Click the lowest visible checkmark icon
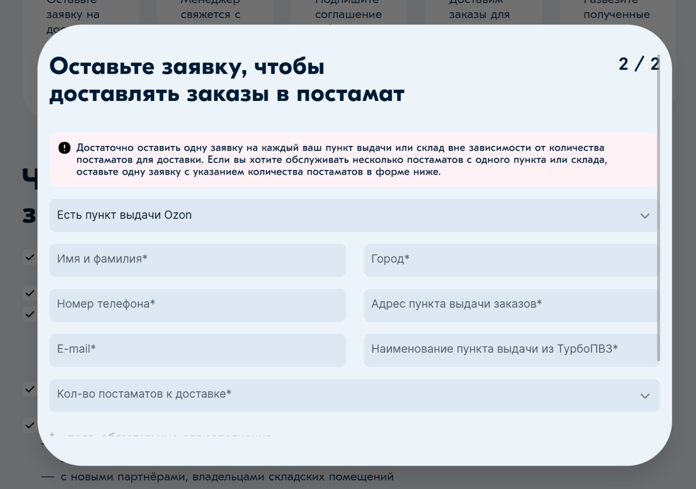Screen dimensions: 696x489 [x=29, y=425]
